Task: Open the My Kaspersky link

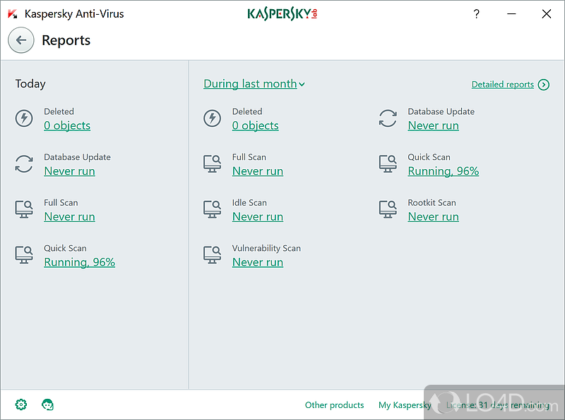Action: [405, 405]
